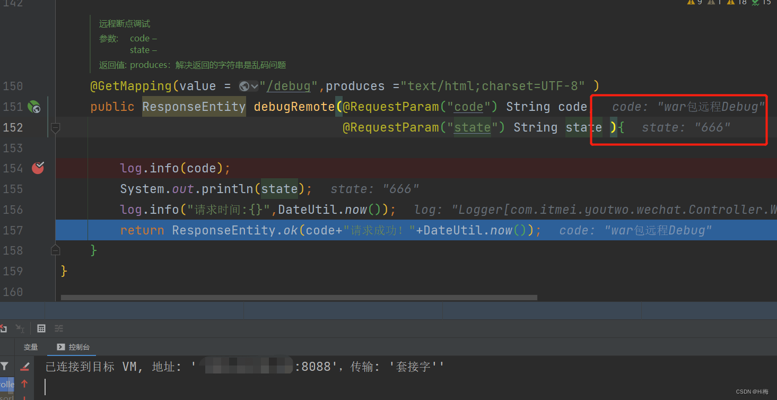Click the Run to Cursor debug icon
Screen dimensions: 777x400
(20, 328)
